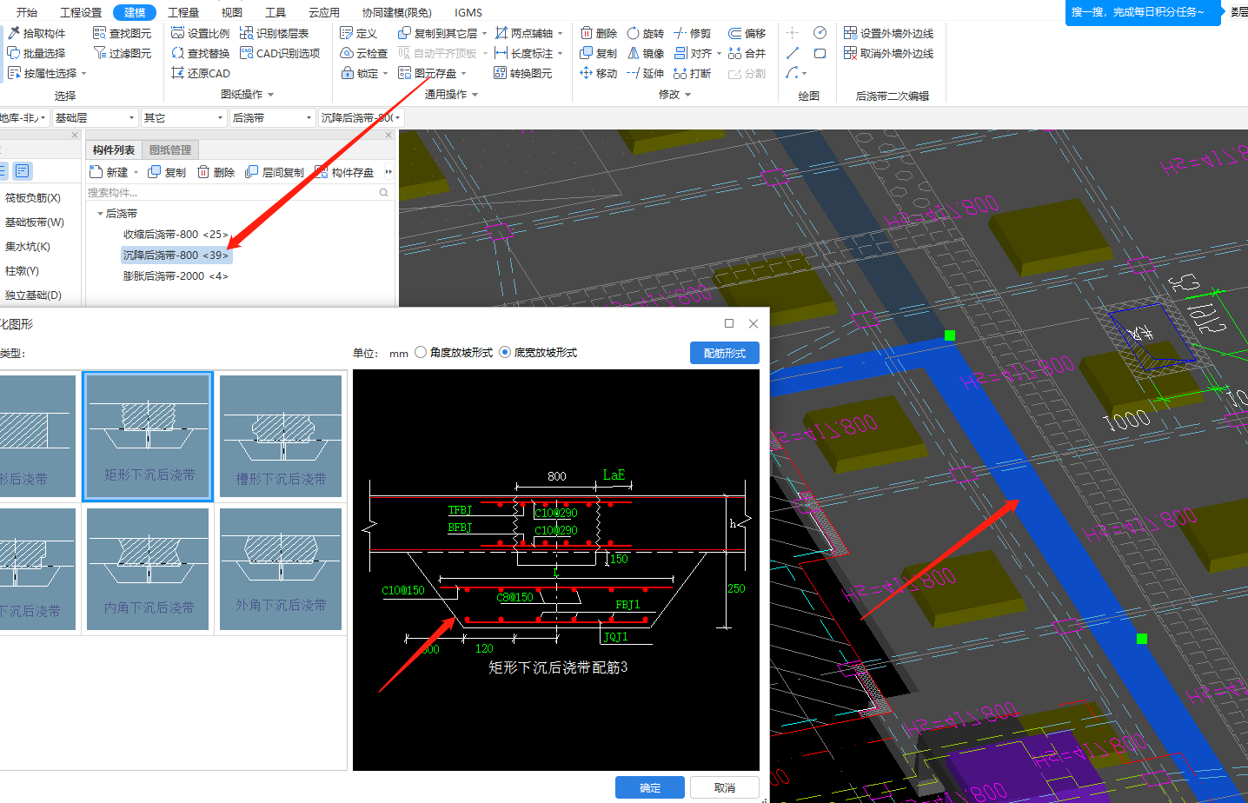Viewport: 1248px width, 803px height.
Task: Open the 定义 definition tool
Action: click(x=358, y=33)
